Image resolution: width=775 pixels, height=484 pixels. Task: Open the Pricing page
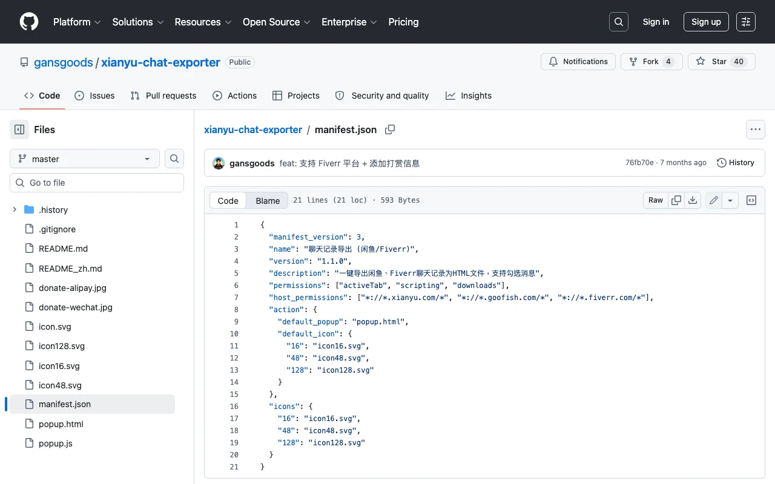click(403, 22)
